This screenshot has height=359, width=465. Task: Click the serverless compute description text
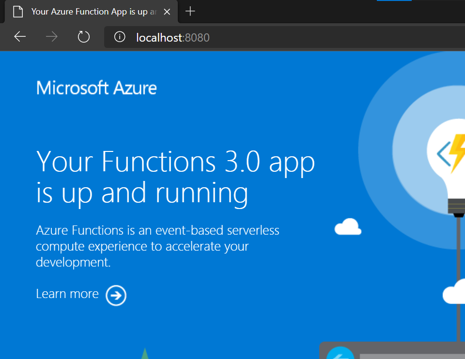click(x=157, y=246)
